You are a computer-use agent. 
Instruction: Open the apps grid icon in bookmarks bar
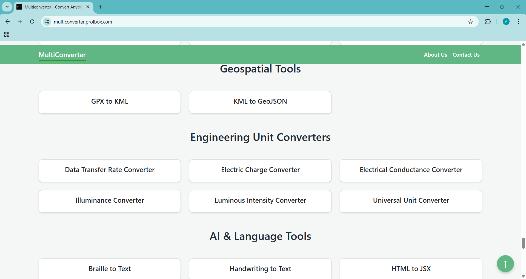[x=7, y=34]
